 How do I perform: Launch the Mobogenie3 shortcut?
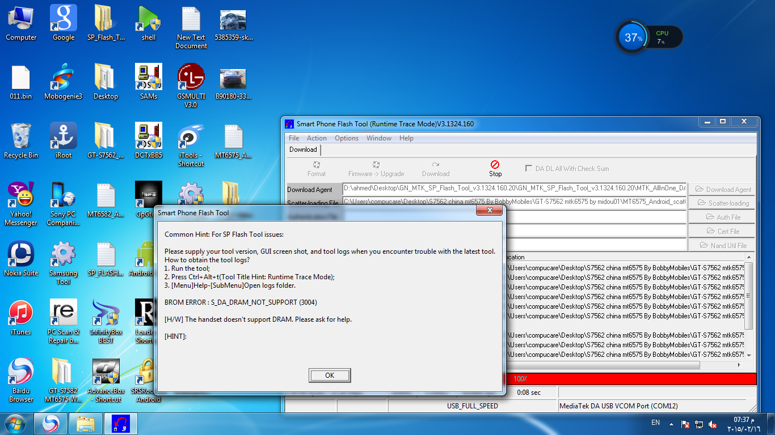point(64,82)
